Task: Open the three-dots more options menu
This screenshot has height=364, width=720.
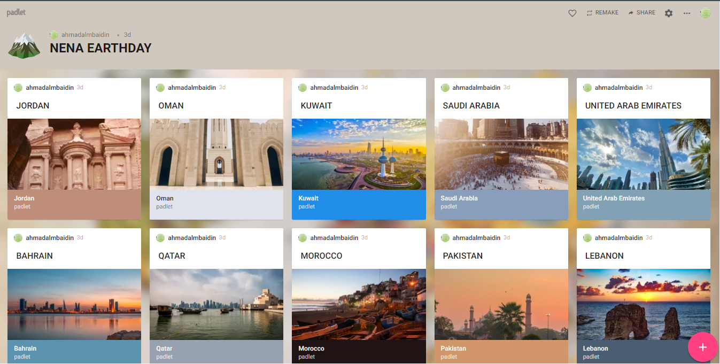Action: [x=687, y=13]
